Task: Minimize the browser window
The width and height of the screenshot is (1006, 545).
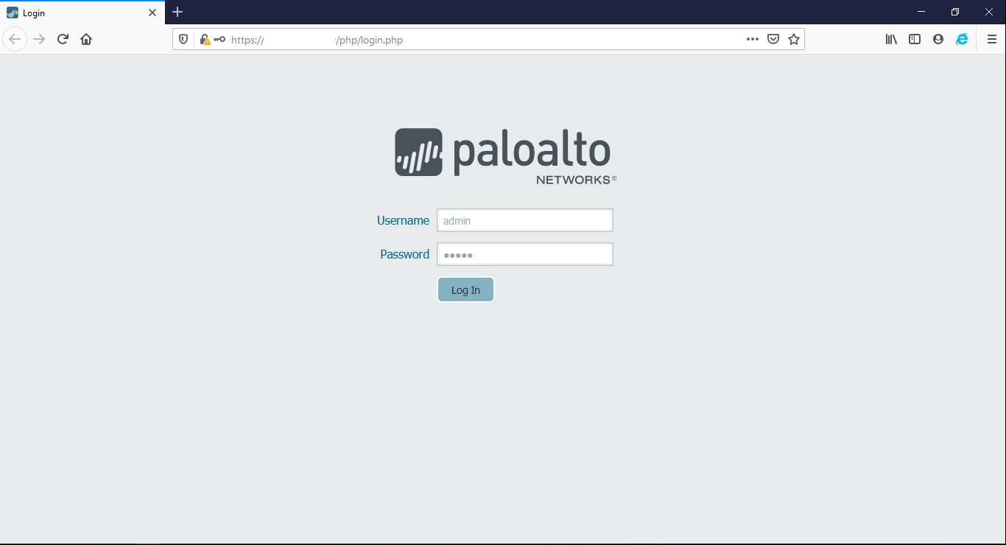Action: pos(921,12)
